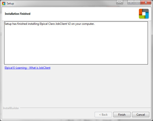This screenshot has height=121, width=153.
Task: Click the Setup app icon in title bar
Action: pyautogui.click(x=4, y=3)
